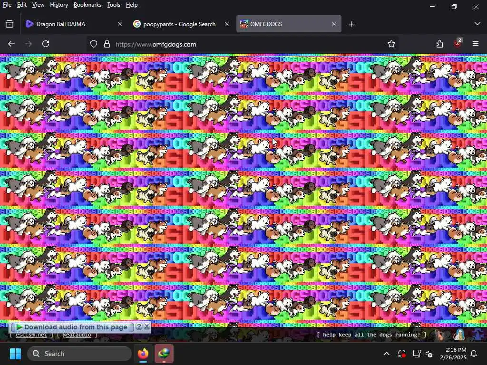Screen dimensions: 487x365
Task: Open the Edit menu
Action: (x=21, y=5)
